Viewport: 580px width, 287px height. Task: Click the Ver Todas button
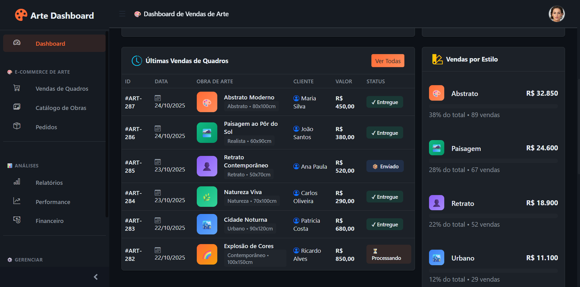coord(388,61)
